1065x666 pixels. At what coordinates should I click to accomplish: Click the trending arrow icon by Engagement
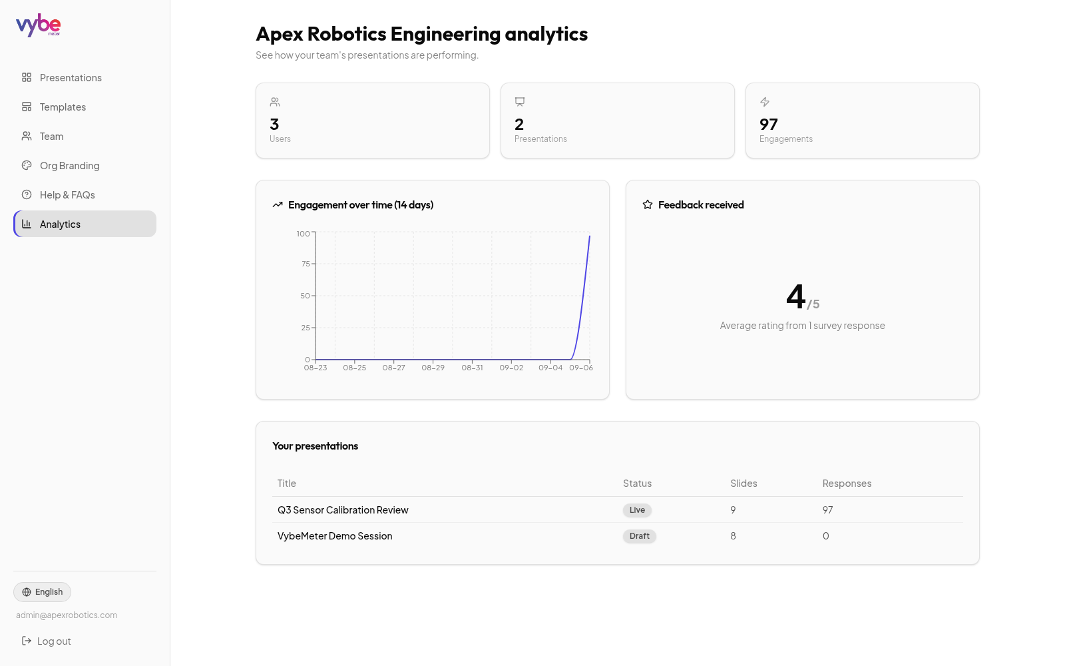[278, 205]
